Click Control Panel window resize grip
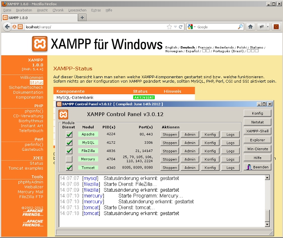This screenshot has width=283, height=238. (271, 233)
